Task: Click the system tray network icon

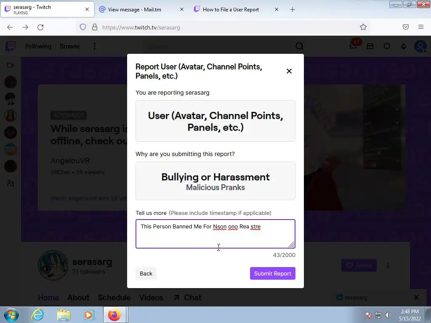Action: [378, 315]
